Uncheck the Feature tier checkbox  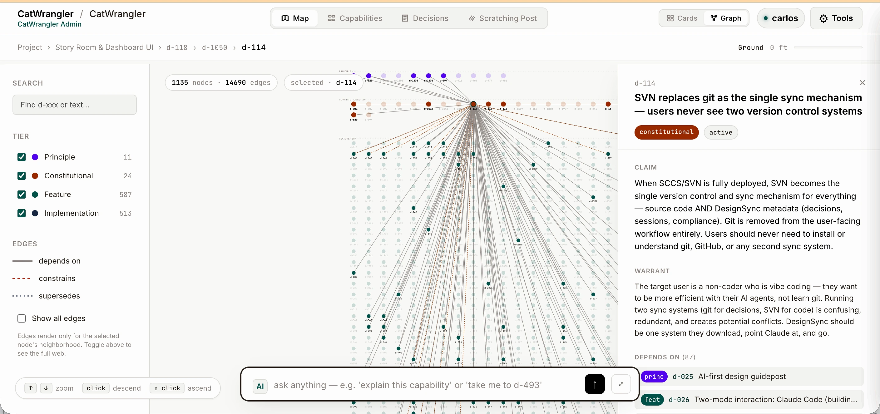coord(22,195)
